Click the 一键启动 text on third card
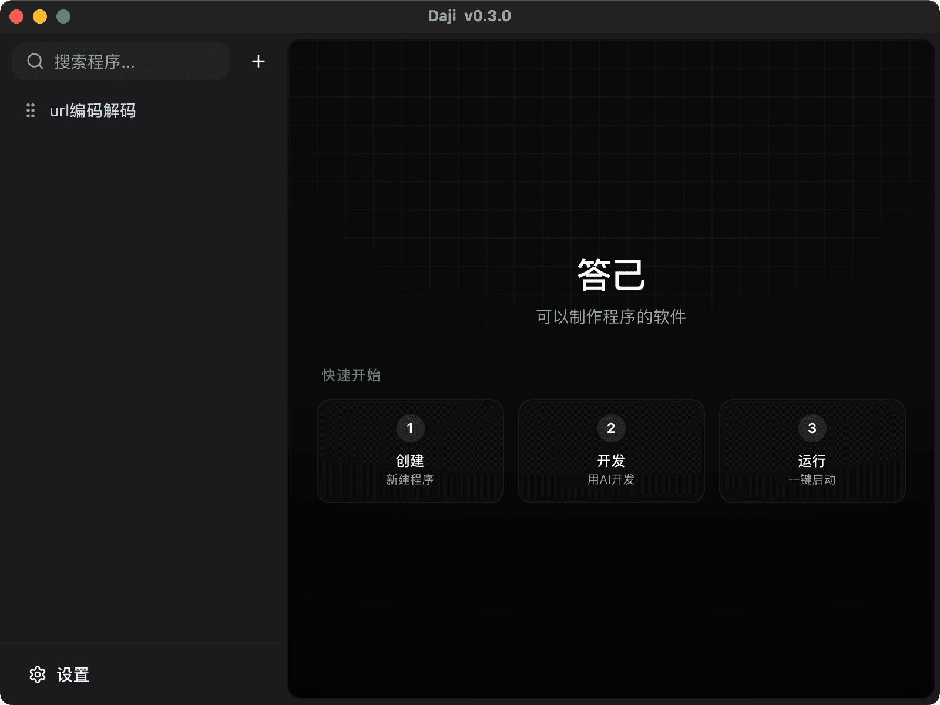The width and height of the screenshot is (940, 705). (x=812, y=479)
